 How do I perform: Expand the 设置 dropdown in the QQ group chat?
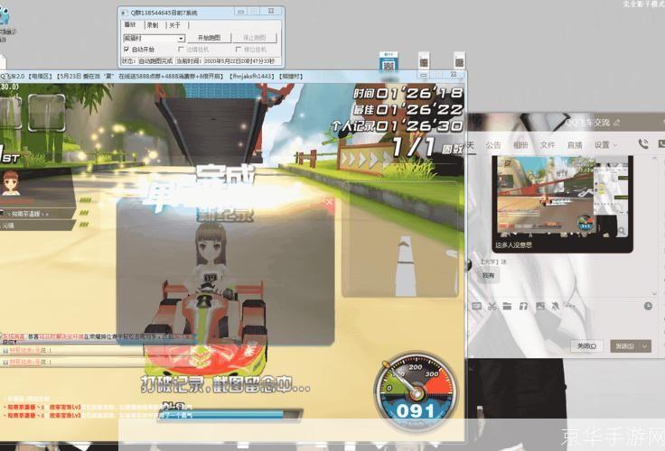point(605,145)
